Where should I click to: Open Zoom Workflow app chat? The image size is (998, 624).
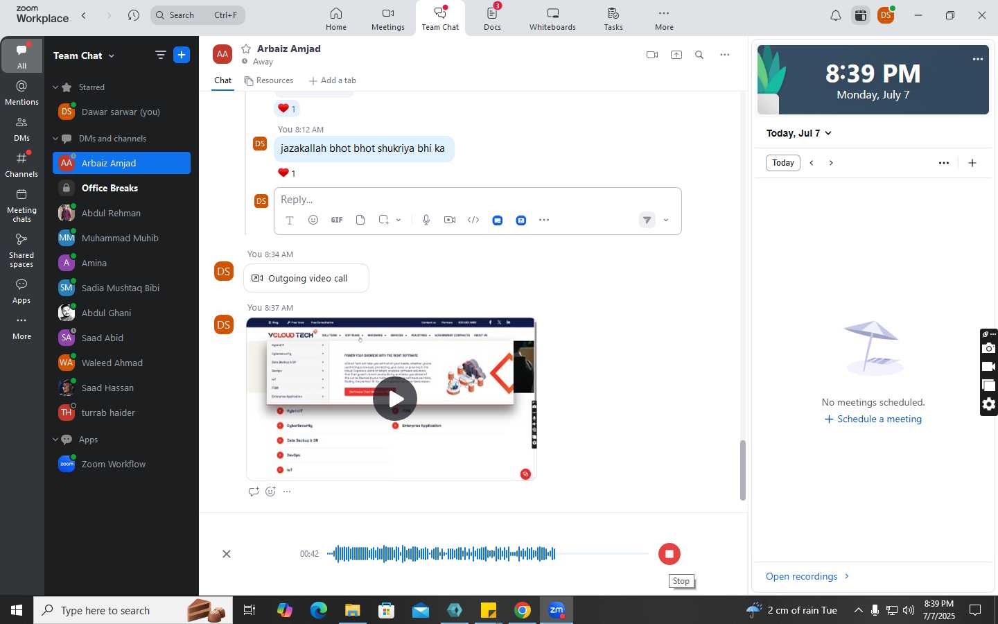tap(121, 464)
